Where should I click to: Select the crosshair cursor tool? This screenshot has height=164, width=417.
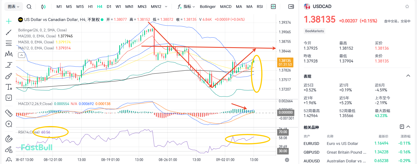(9, 21)
